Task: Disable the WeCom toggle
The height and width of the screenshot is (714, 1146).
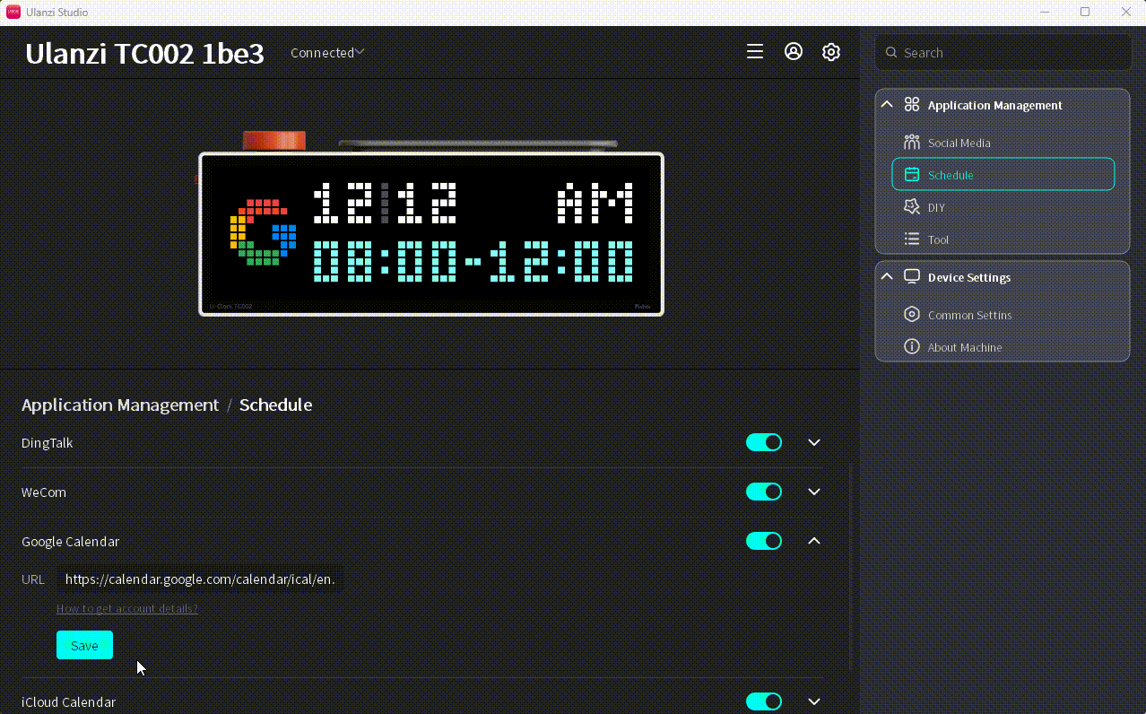Action: [764, 492]
